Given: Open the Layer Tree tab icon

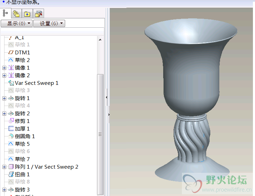Looking at the screenshot, I should pyautogui.click(x=16, y=14).
